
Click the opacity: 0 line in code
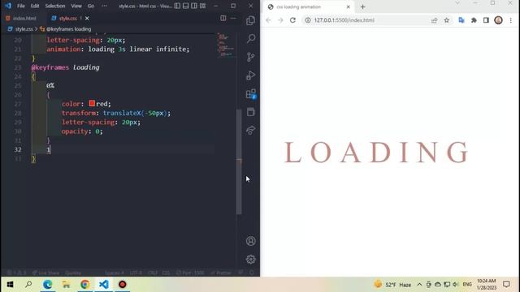tap(82, 131)
